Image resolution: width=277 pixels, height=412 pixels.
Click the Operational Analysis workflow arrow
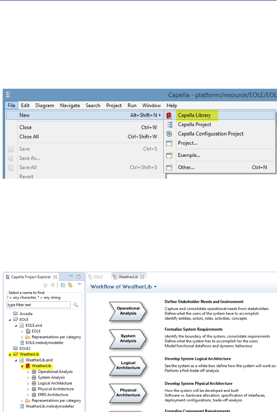[x=128, y=311]
